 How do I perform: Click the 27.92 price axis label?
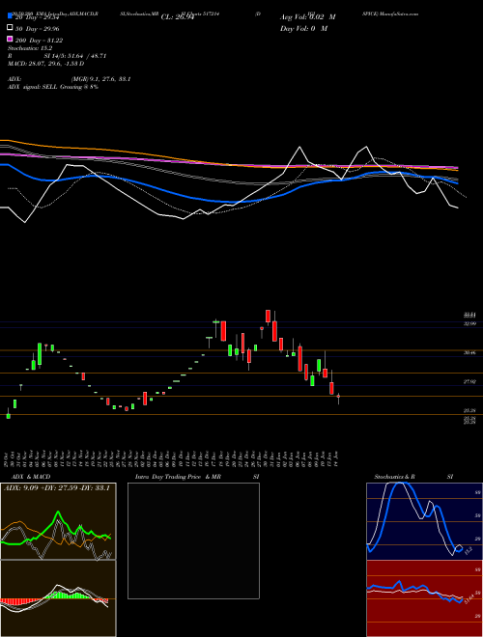[469, 382]
